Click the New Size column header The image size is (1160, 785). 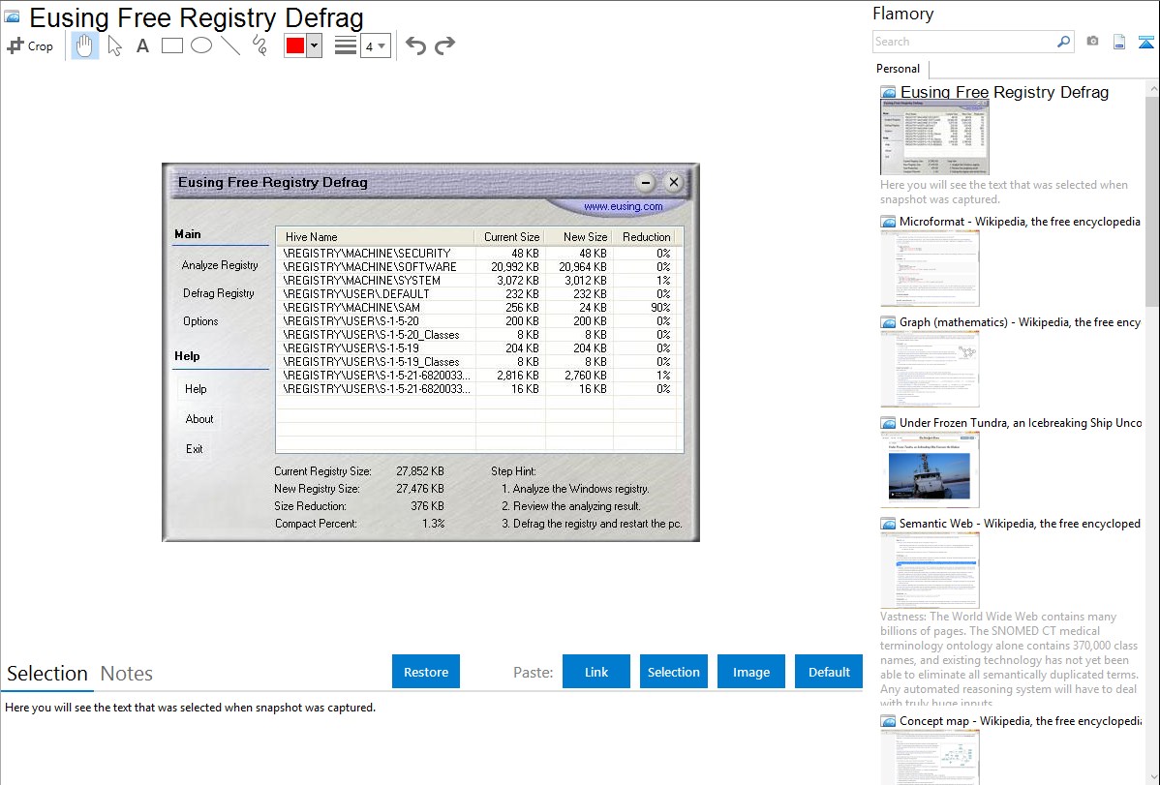(578, 237)
